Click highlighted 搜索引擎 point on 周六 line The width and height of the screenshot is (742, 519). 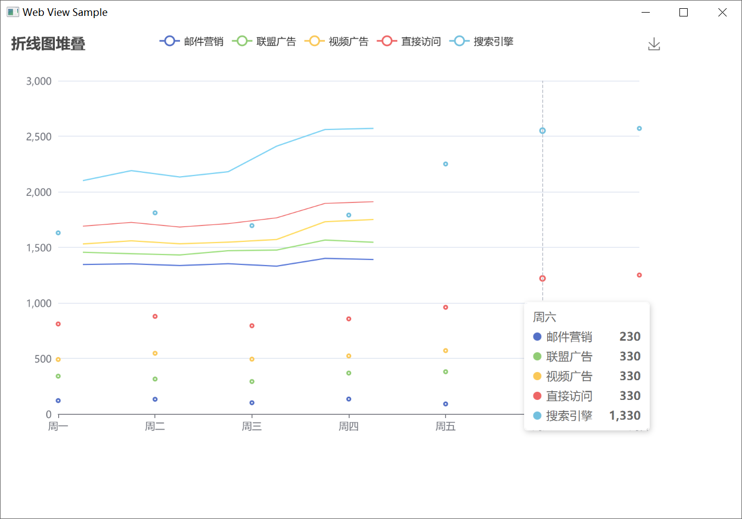542,131
